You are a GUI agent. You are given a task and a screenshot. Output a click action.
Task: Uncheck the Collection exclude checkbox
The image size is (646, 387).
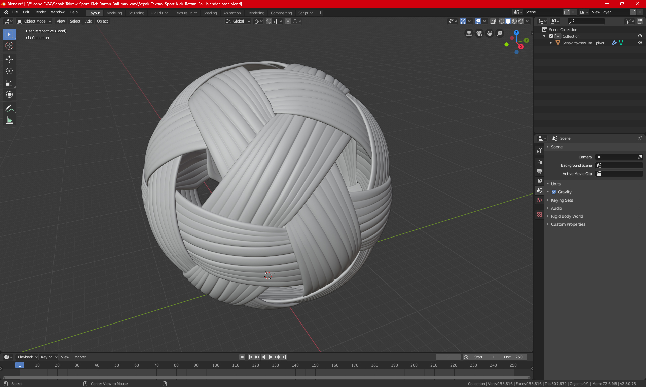[551, 36]
